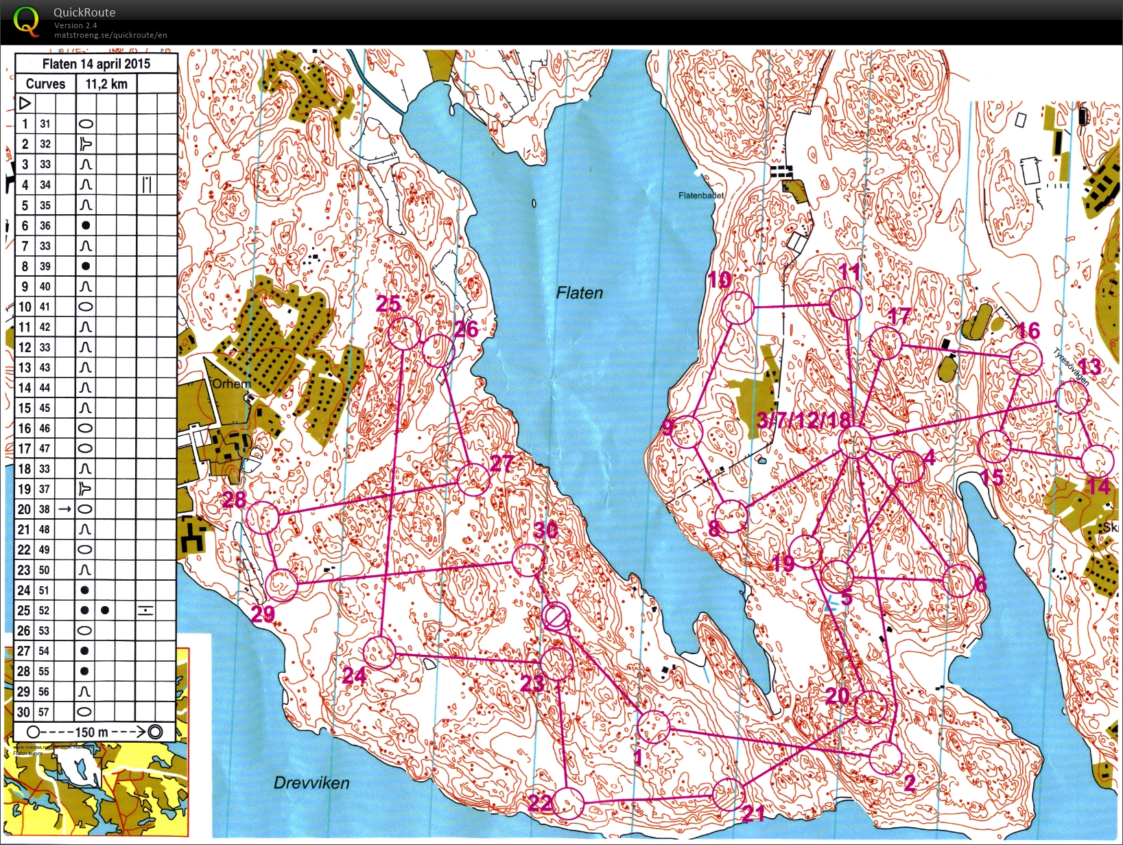This screenshot has height=845, width=1123.
Task: Click control circle 21 on the map
Action: pyautogui.click(x=728, y=794)
